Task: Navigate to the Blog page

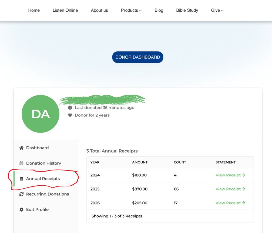Action: click(159, 10)
